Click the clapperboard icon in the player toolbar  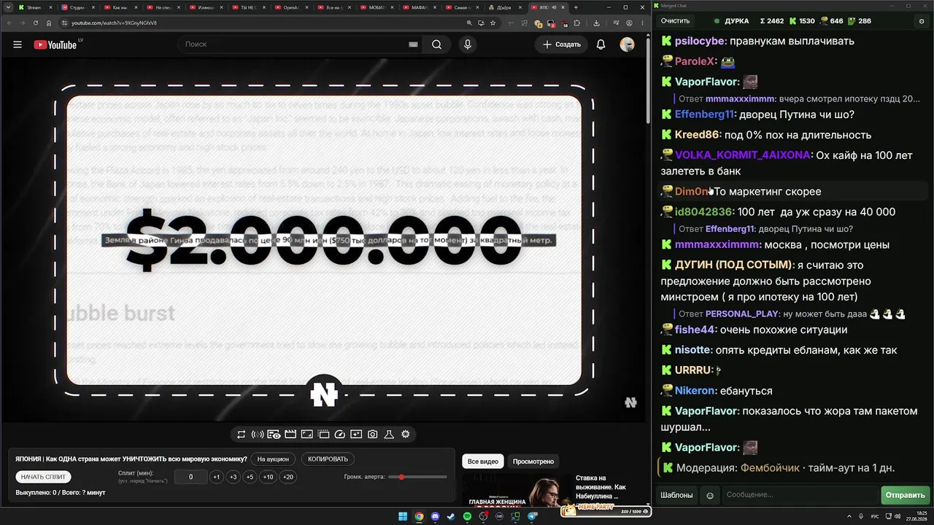pos(290,435)
